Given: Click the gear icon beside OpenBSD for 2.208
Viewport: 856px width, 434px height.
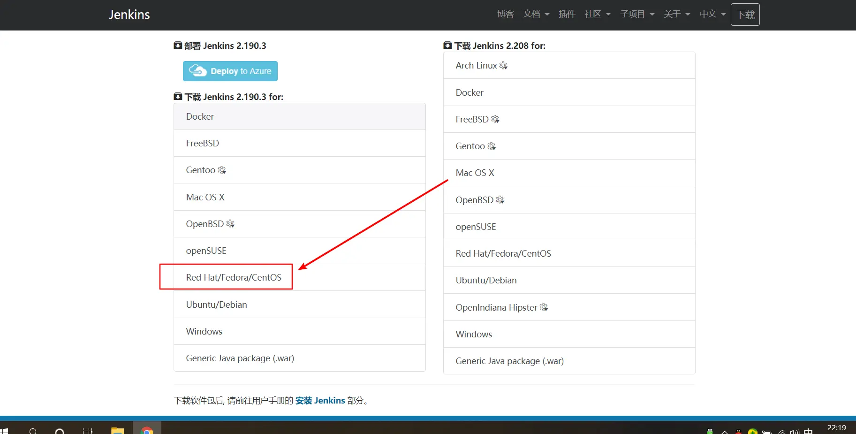Looking at the screenshot, I should pyautogui.click(x=500, y=200).
